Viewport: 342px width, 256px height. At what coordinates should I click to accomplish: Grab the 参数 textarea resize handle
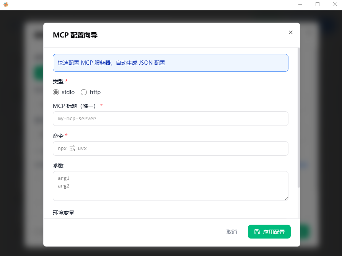pyautogui.click(x=286, y=198)
